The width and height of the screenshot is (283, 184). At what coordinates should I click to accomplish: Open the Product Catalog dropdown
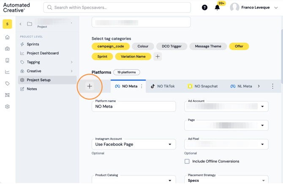(x=134, y=180)
